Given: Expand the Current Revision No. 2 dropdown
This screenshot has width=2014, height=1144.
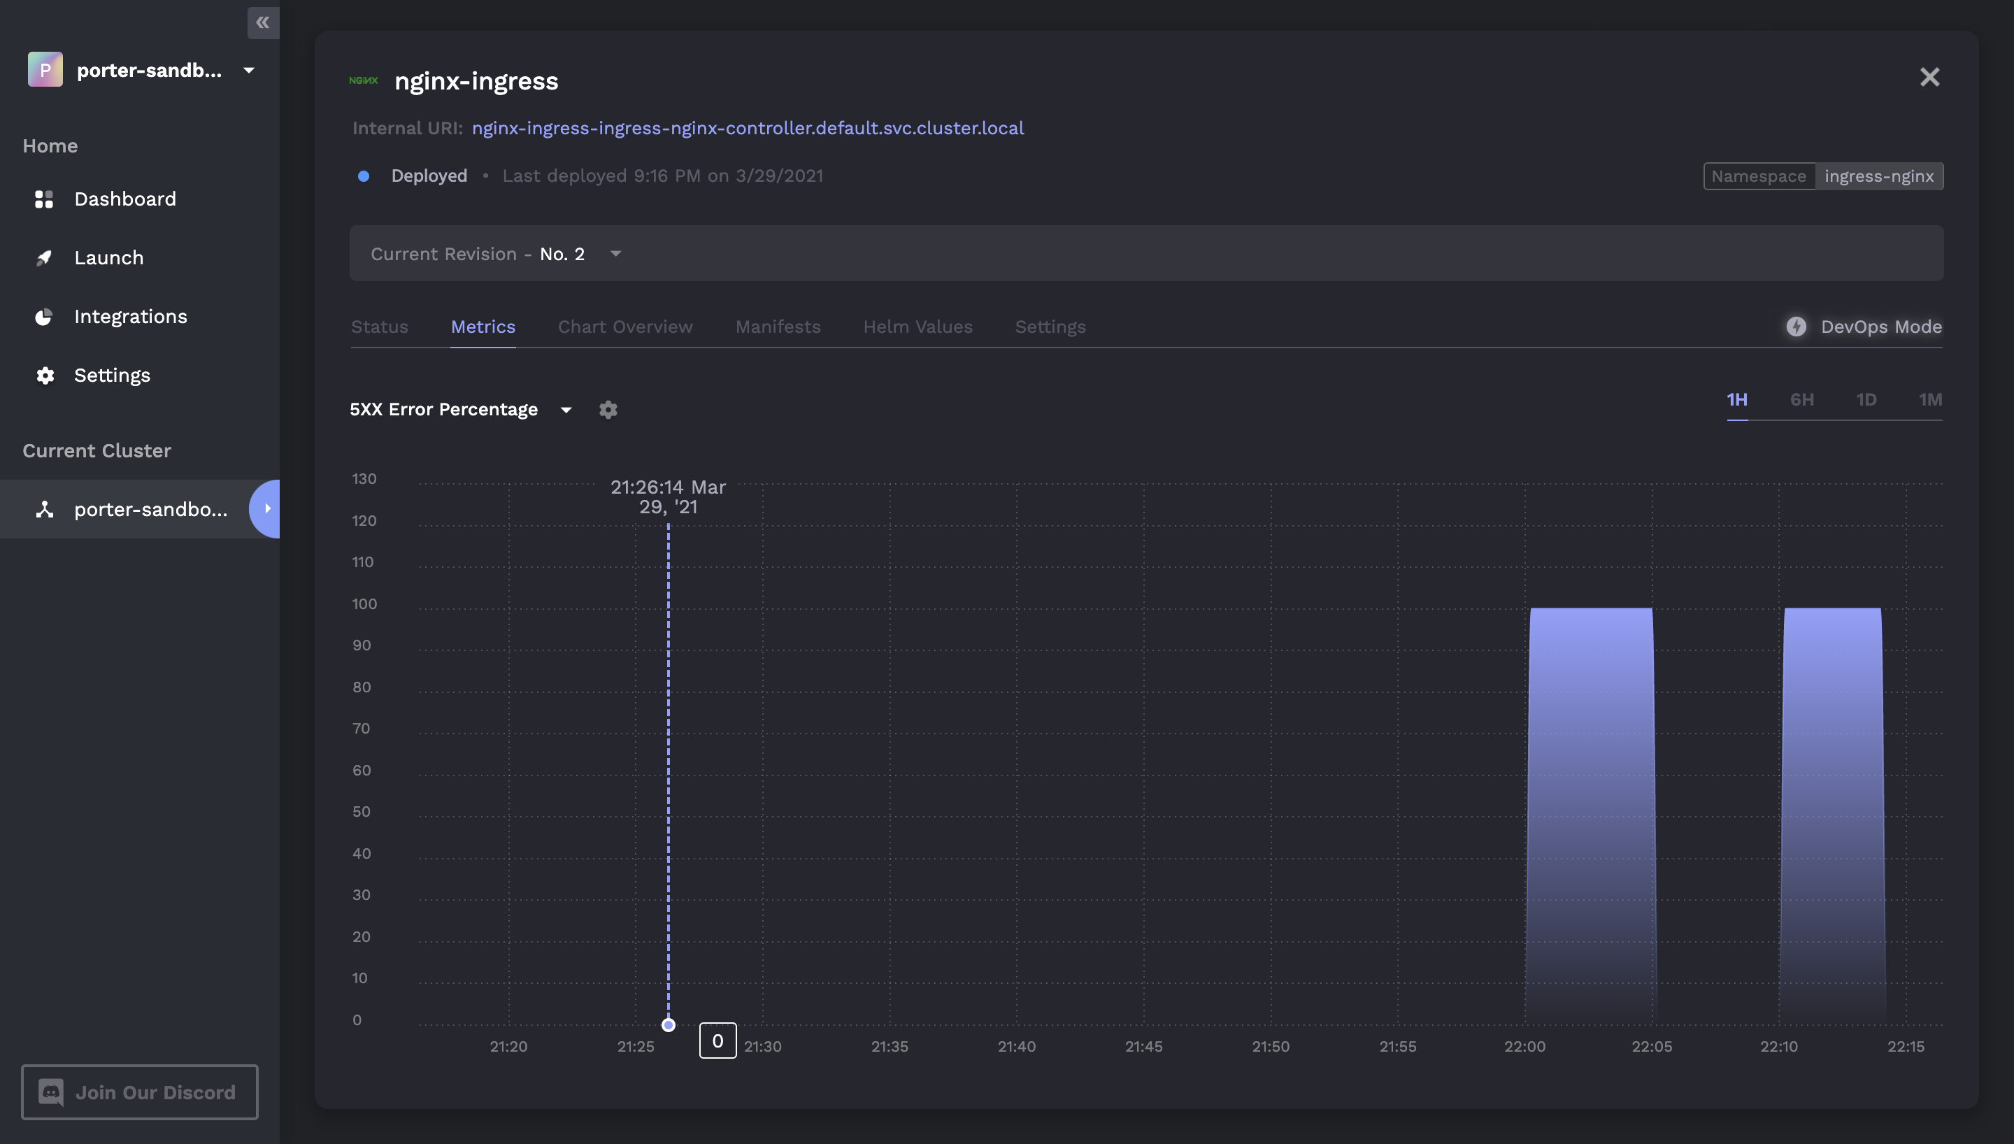Looking at the screenshot, I should 616,254.
